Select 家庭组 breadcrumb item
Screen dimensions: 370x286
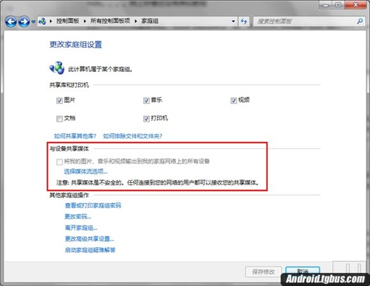150,21
